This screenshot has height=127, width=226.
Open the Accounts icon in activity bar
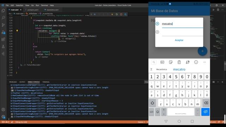tap(3, 109)
